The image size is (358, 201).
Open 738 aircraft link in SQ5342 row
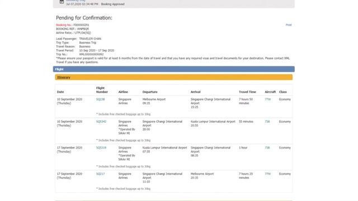point(267,122)
